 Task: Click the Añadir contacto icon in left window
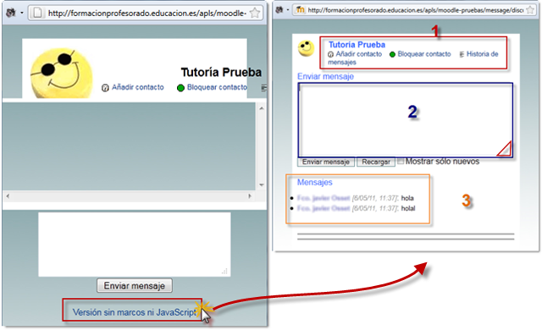click(105, 88)
